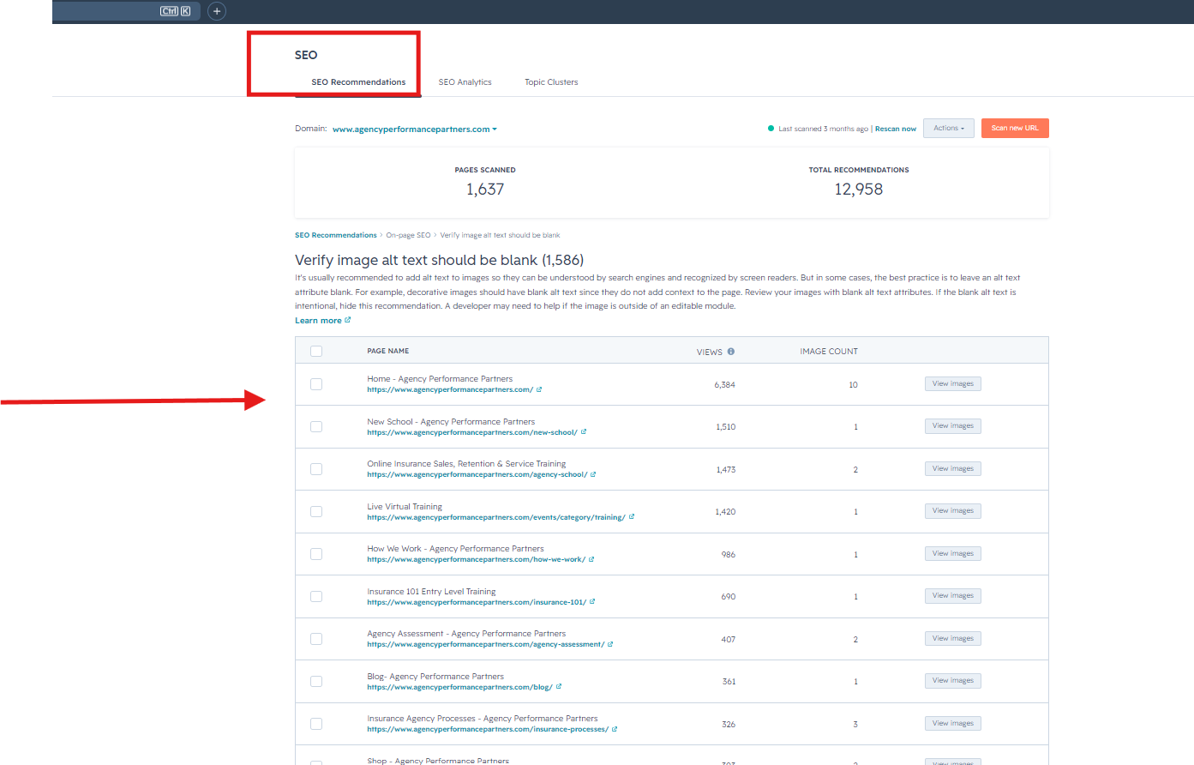Check the How We Work row checkbox
The width and height of the screenshot is (1194, 765).
316,554
